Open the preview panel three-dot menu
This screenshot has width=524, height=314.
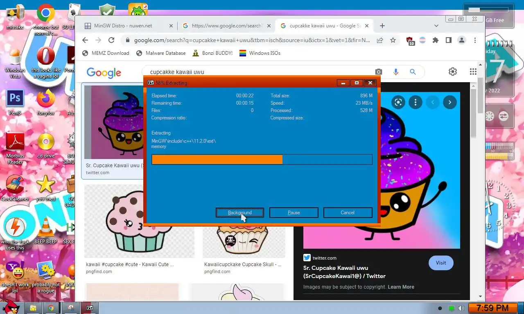coord(416,102)
